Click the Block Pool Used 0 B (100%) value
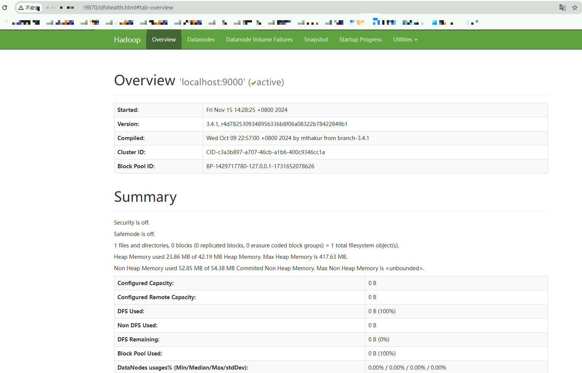This screenshot has height=373, width=582. pos(382,354)
